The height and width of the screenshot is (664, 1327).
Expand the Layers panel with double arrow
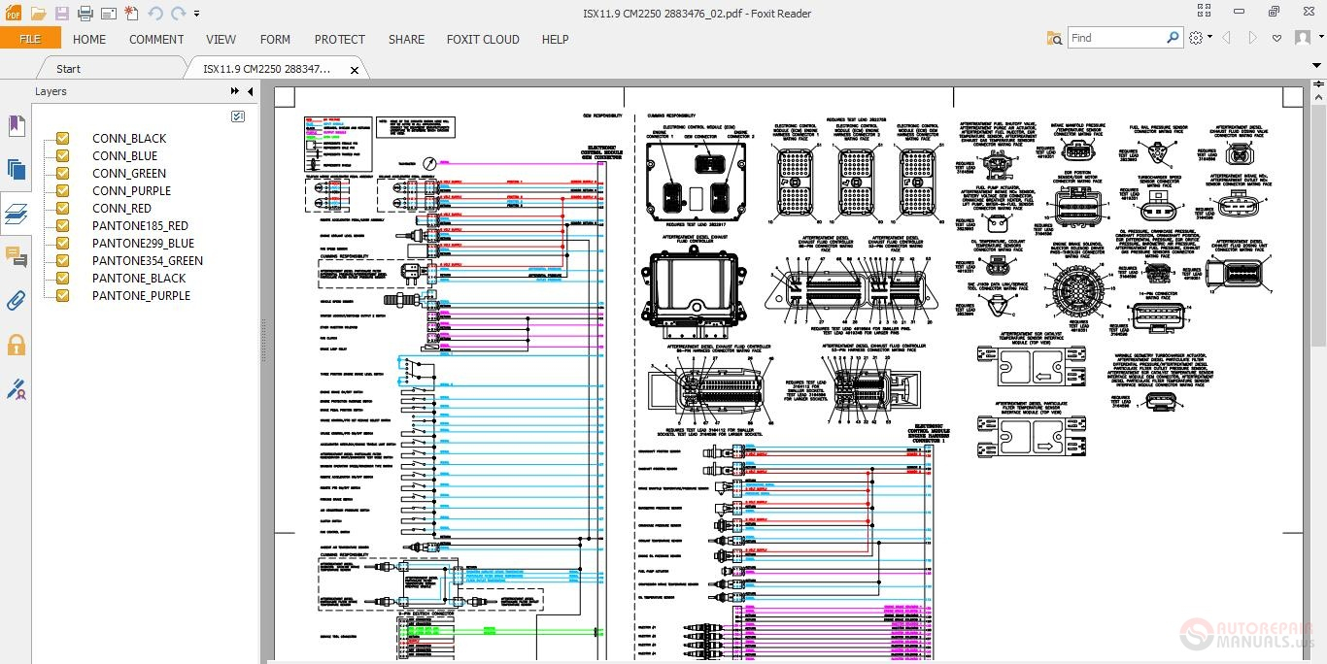[x=235, y=91]
